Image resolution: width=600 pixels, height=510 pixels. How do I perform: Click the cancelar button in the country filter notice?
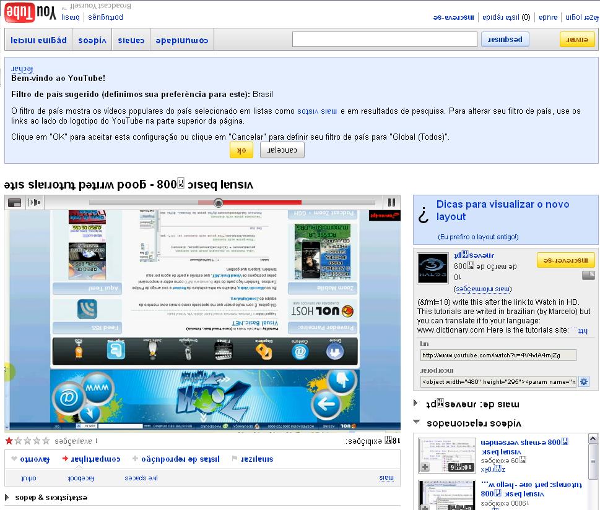(282, 150)
